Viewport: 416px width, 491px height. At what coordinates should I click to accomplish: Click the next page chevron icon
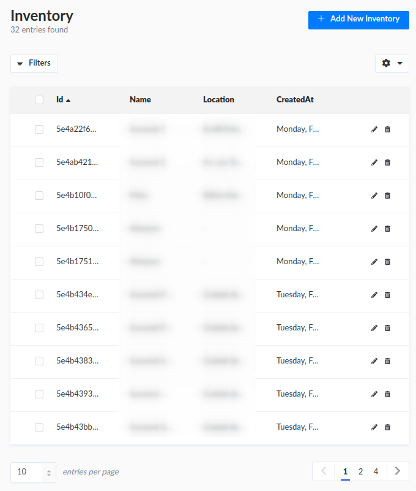pos(397,471)
